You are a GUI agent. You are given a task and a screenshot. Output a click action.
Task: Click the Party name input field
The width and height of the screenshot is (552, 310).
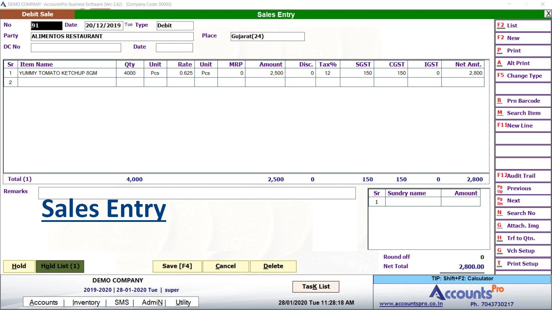tap(112, 36)
